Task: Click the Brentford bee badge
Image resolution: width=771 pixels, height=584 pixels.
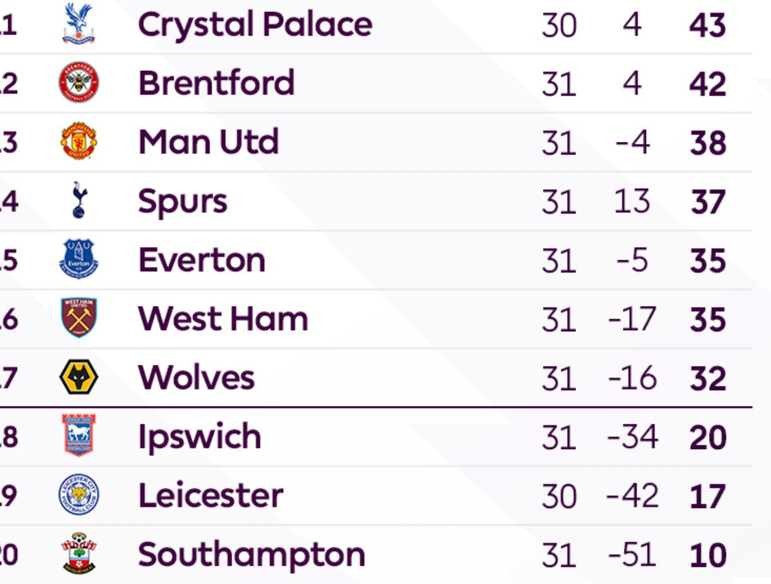Action: click(79, 82)
